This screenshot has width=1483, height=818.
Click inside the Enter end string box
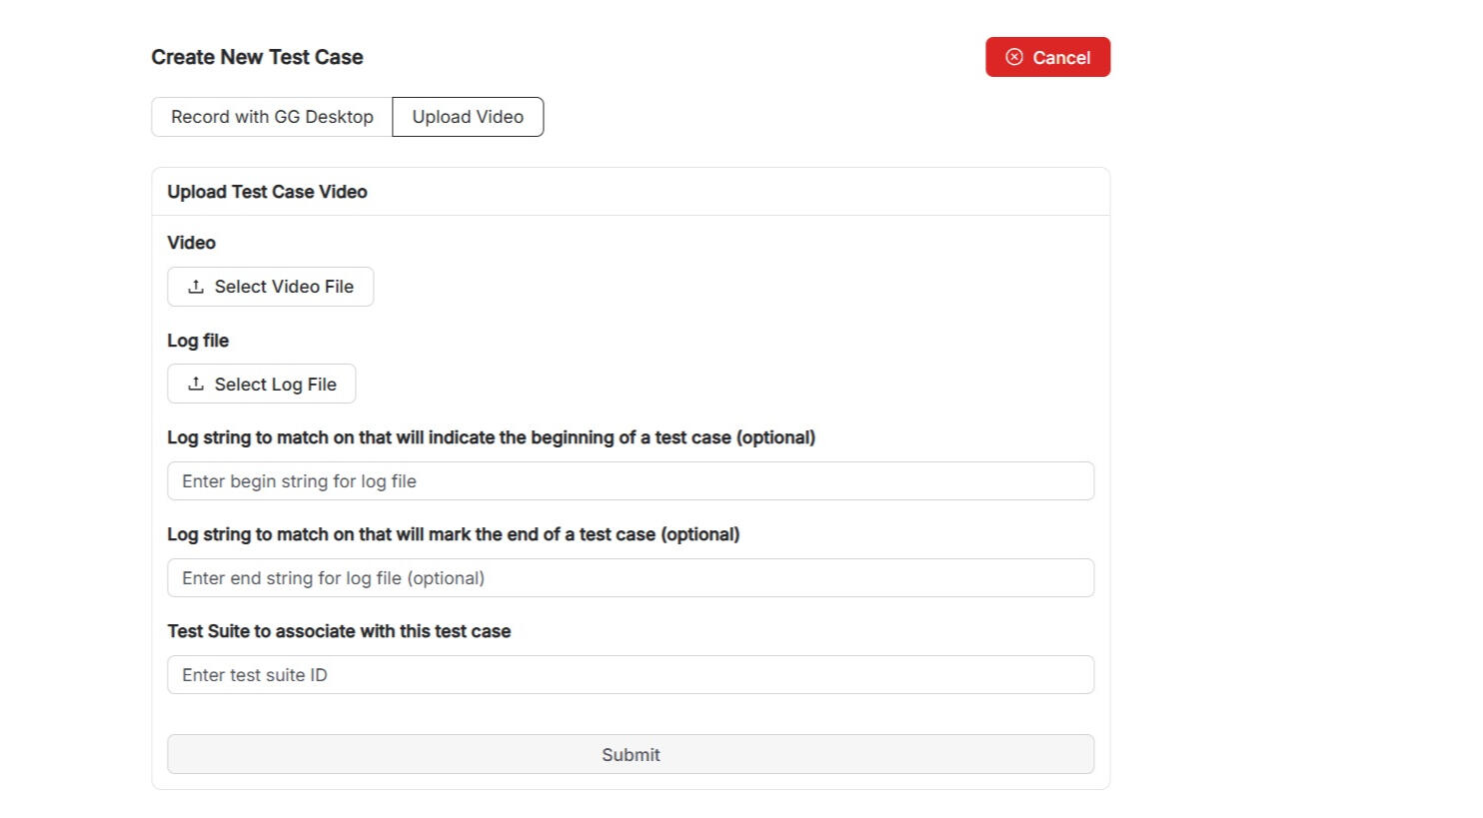pyautogui.click(x=630, y=577)
